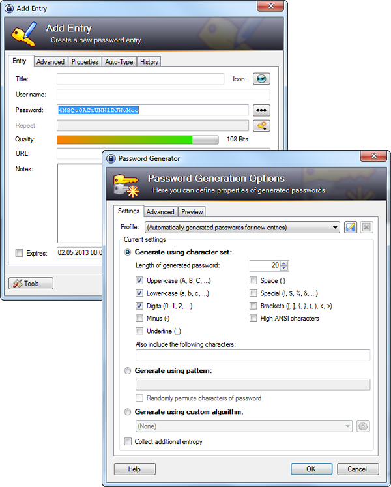Click the password Quality progress bar
The height and width of the screenshot is (487, 391).
(138, 140)
